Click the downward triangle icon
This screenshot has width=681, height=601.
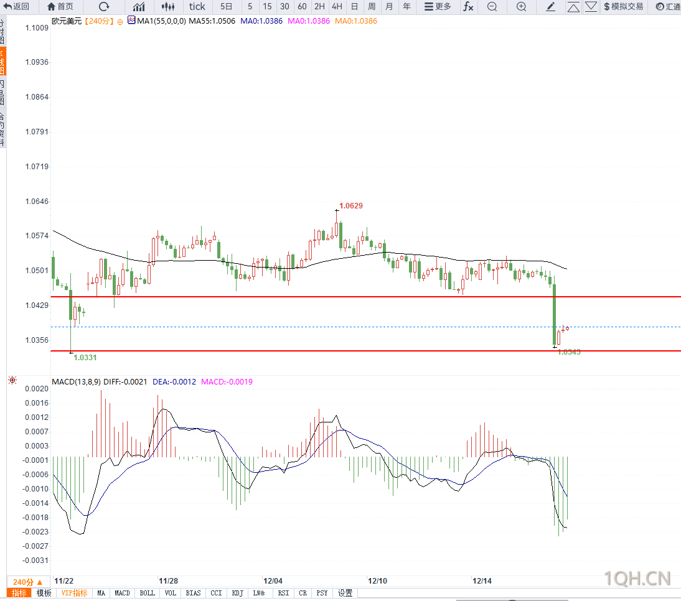(x=591, y=6)
